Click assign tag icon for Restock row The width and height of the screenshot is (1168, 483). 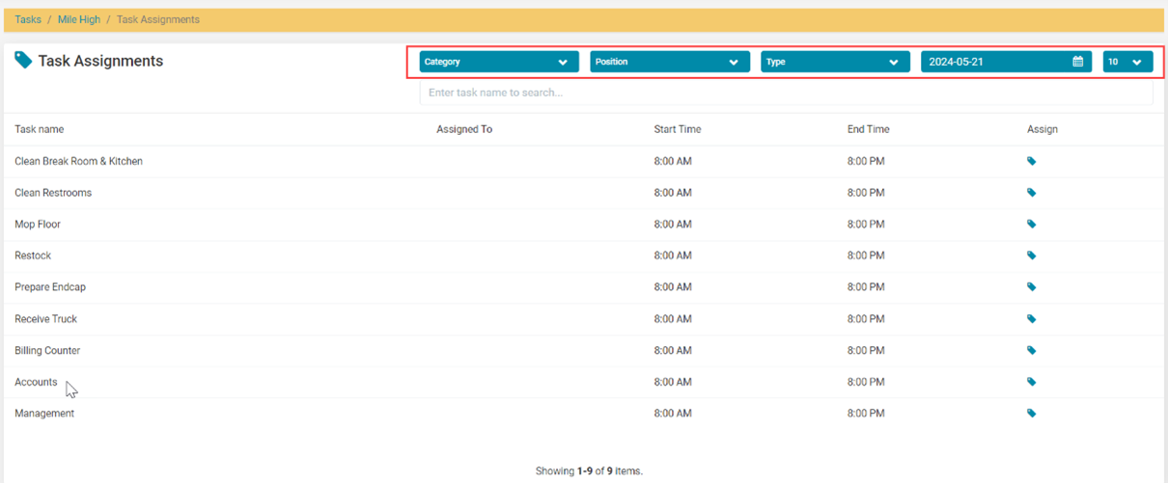(1032, 255)
